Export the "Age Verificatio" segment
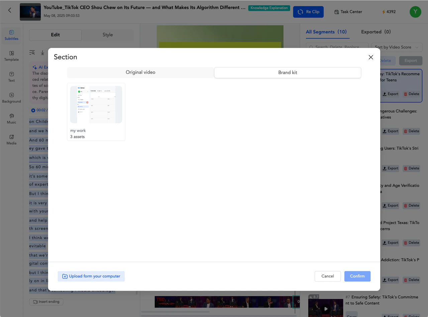Screen dimensions: 428x317 click(x=391, y=206)
